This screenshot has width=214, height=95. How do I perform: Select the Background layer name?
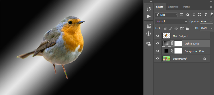coord(180,59)
